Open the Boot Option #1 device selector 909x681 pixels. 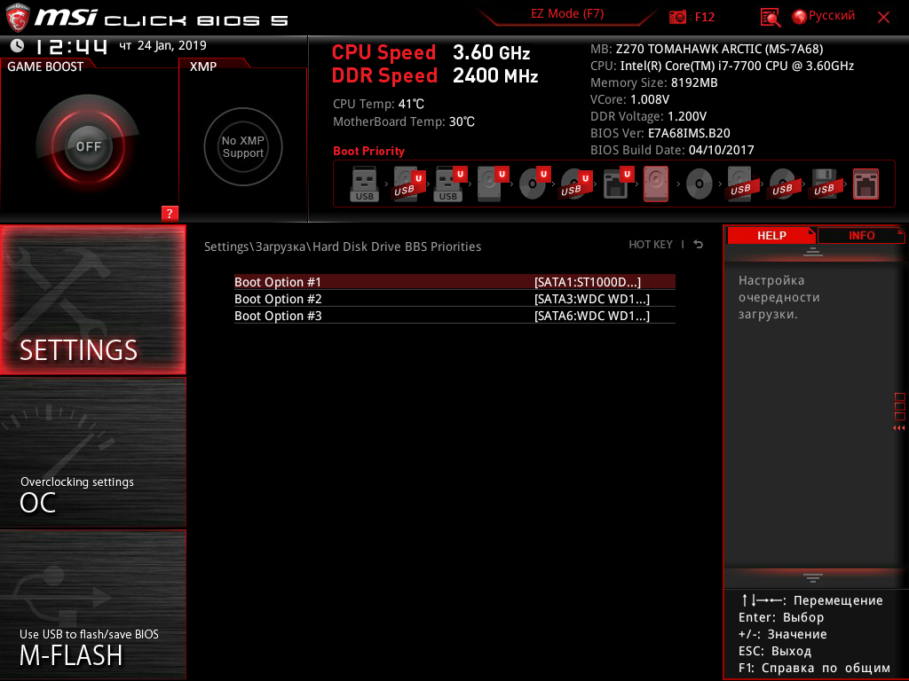tap(454, 281)
